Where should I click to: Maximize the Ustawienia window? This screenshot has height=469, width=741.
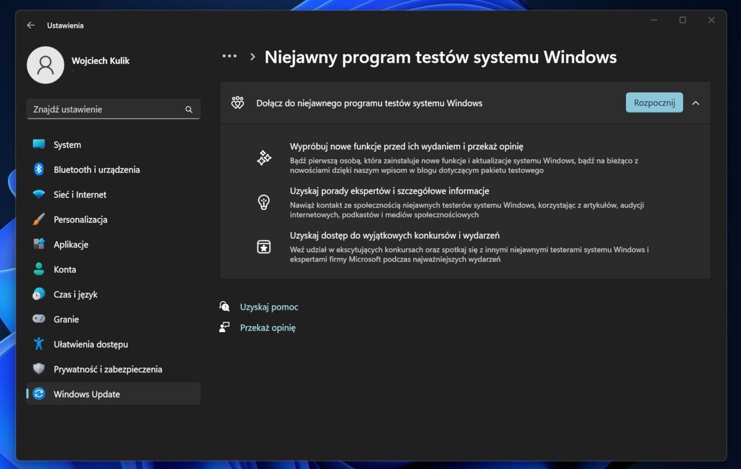pos(683,20)
